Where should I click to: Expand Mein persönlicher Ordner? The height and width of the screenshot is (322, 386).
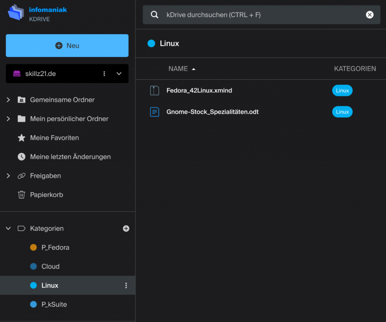8,119
